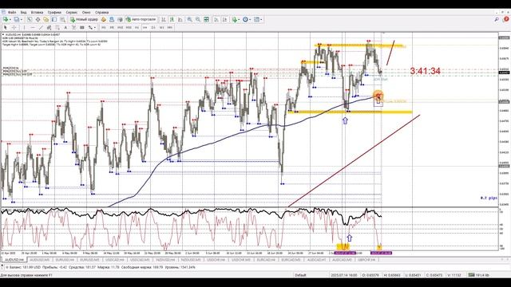Image resolution: width=511 pixels, height=287 pixels.
Task: Switch timeframe to M5
Action: click(112, 28)
